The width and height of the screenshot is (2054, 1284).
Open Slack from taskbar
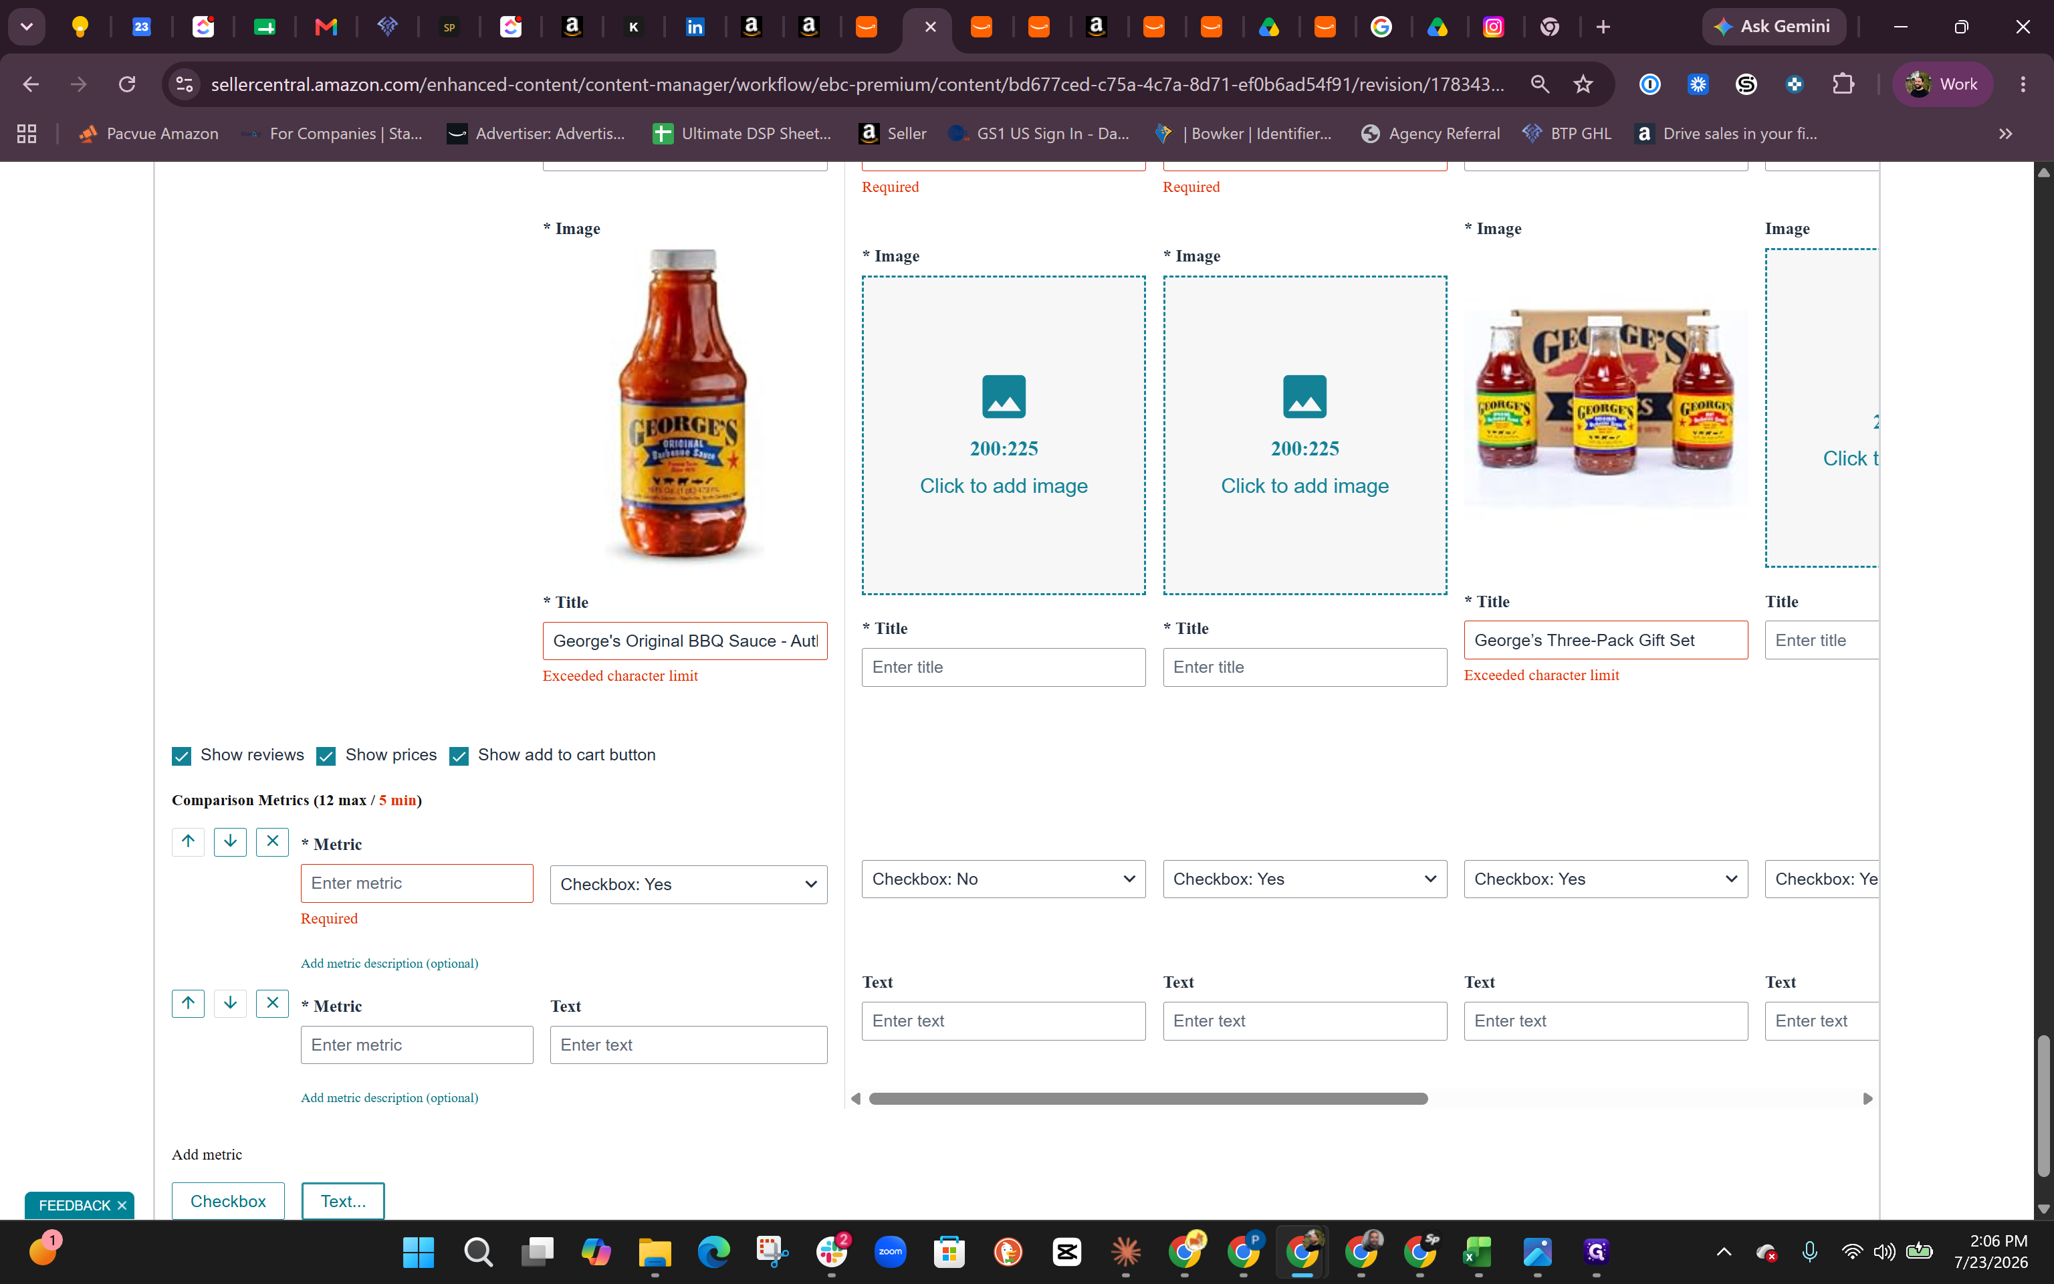(x=832, y=1252)
